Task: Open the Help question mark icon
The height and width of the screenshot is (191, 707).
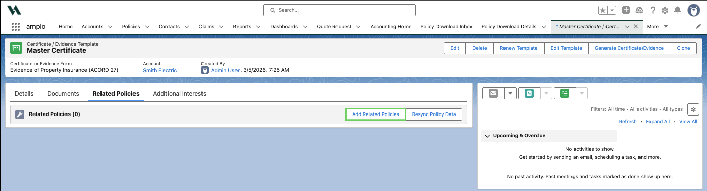Action: pos(653,10)
